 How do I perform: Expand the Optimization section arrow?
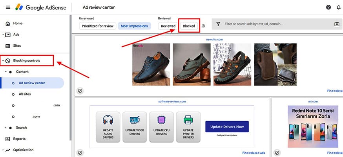coord(3,150)
